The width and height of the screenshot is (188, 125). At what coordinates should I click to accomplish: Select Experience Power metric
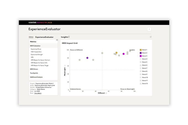click(x=36, y=49)
